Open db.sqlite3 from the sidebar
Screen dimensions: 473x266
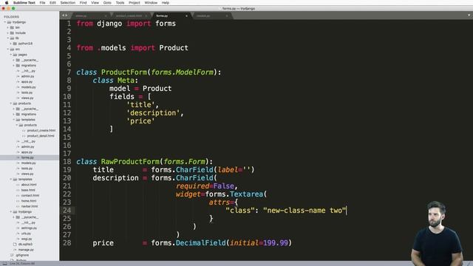[25, 245]
